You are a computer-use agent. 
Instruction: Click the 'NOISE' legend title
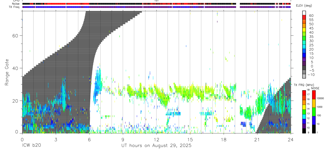point(315,88)
